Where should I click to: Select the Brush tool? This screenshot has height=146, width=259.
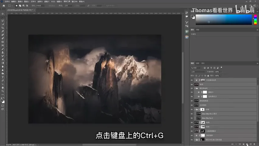[3, 49]
